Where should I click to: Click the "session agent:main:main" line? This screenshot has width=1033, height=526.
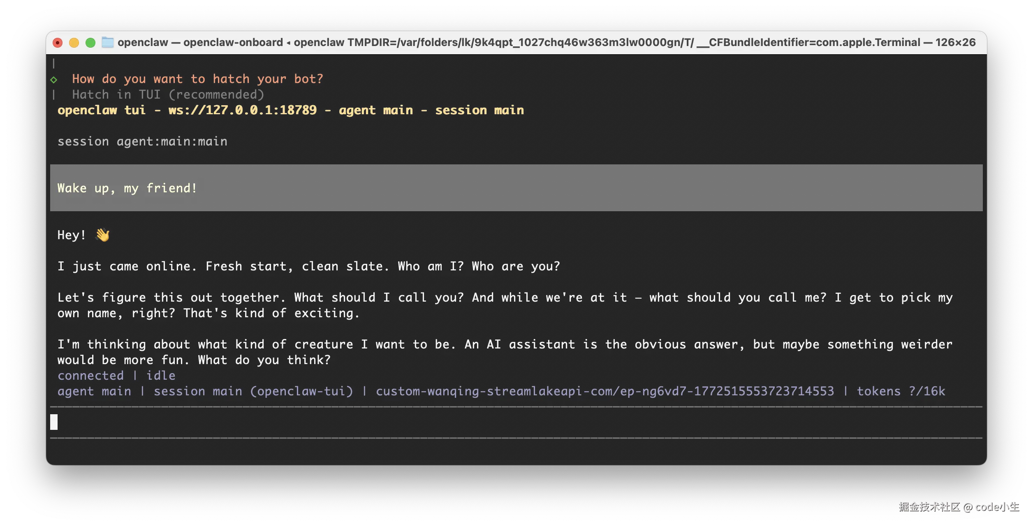(142, 141)
